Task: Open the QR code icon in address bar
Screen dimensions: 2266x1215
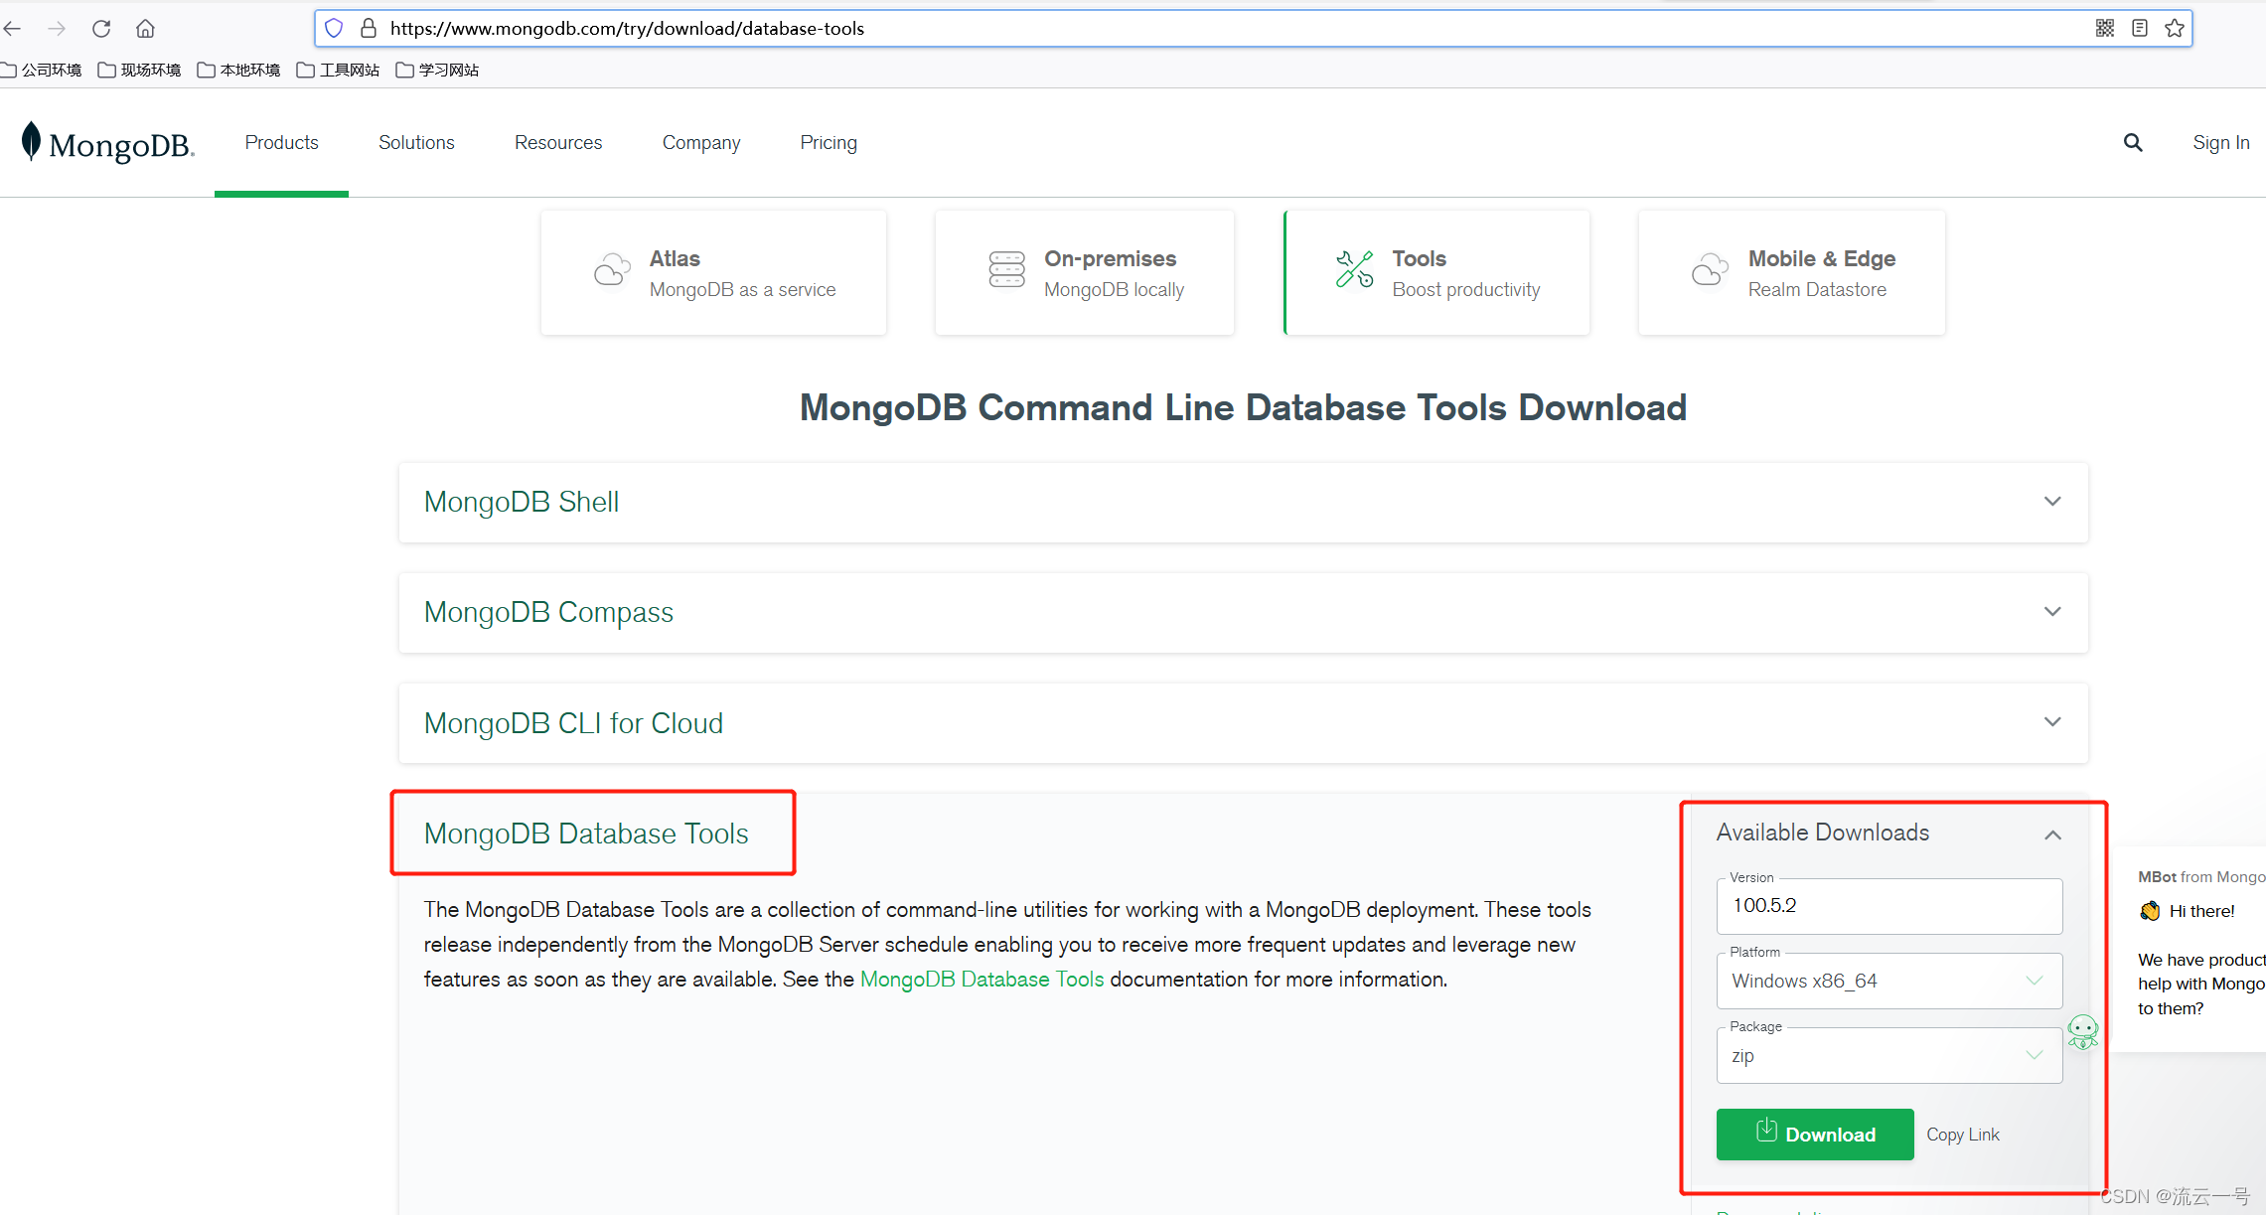Action: pos(2104,28)
